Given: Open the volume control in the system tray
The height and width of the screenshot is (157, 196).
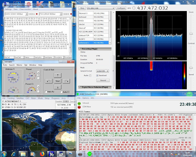Looking at the screenshot, I should point(179,154).
